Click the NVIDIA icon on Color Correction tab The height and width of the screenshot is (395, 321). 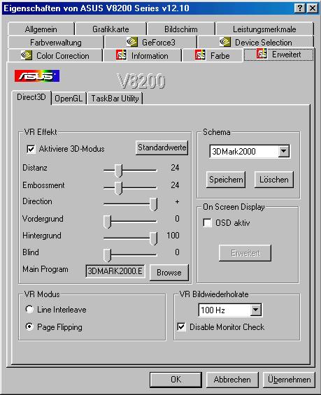point(27,55)
